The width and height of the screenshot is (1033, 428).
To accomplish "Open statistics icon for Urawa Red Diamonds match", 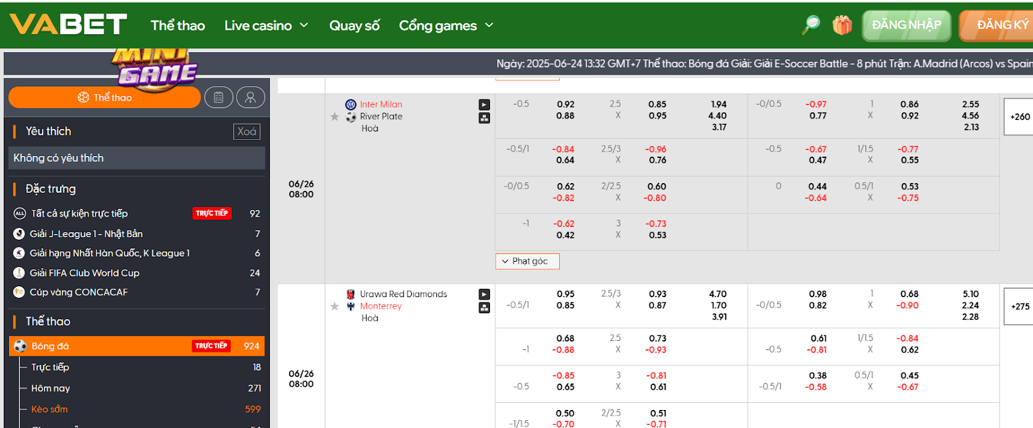I will pos(484,307).
